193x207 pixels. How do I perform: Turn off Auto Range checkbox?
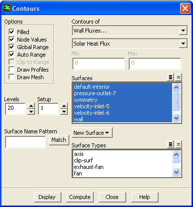coord(11,55)
